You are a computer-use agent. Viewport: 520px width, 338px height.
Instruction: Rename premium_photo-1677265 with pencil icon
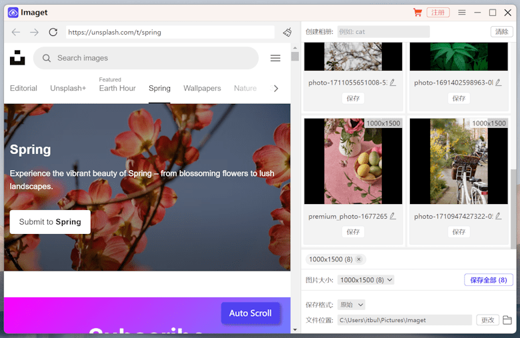coord(393,216)
